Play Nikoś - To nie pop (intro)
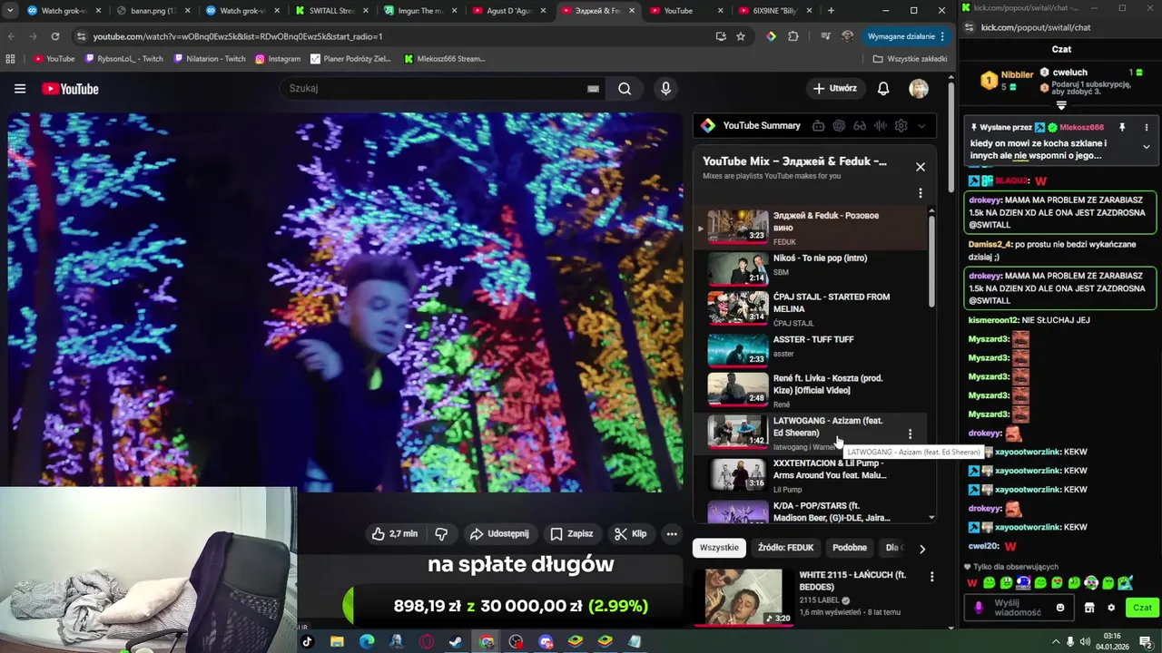This screenshot has width=1162, height=653. pyautogui.click(x=812, y=268)
